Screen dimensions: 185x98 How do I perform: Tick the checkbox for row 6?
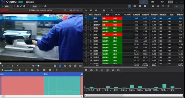[86, 35]
